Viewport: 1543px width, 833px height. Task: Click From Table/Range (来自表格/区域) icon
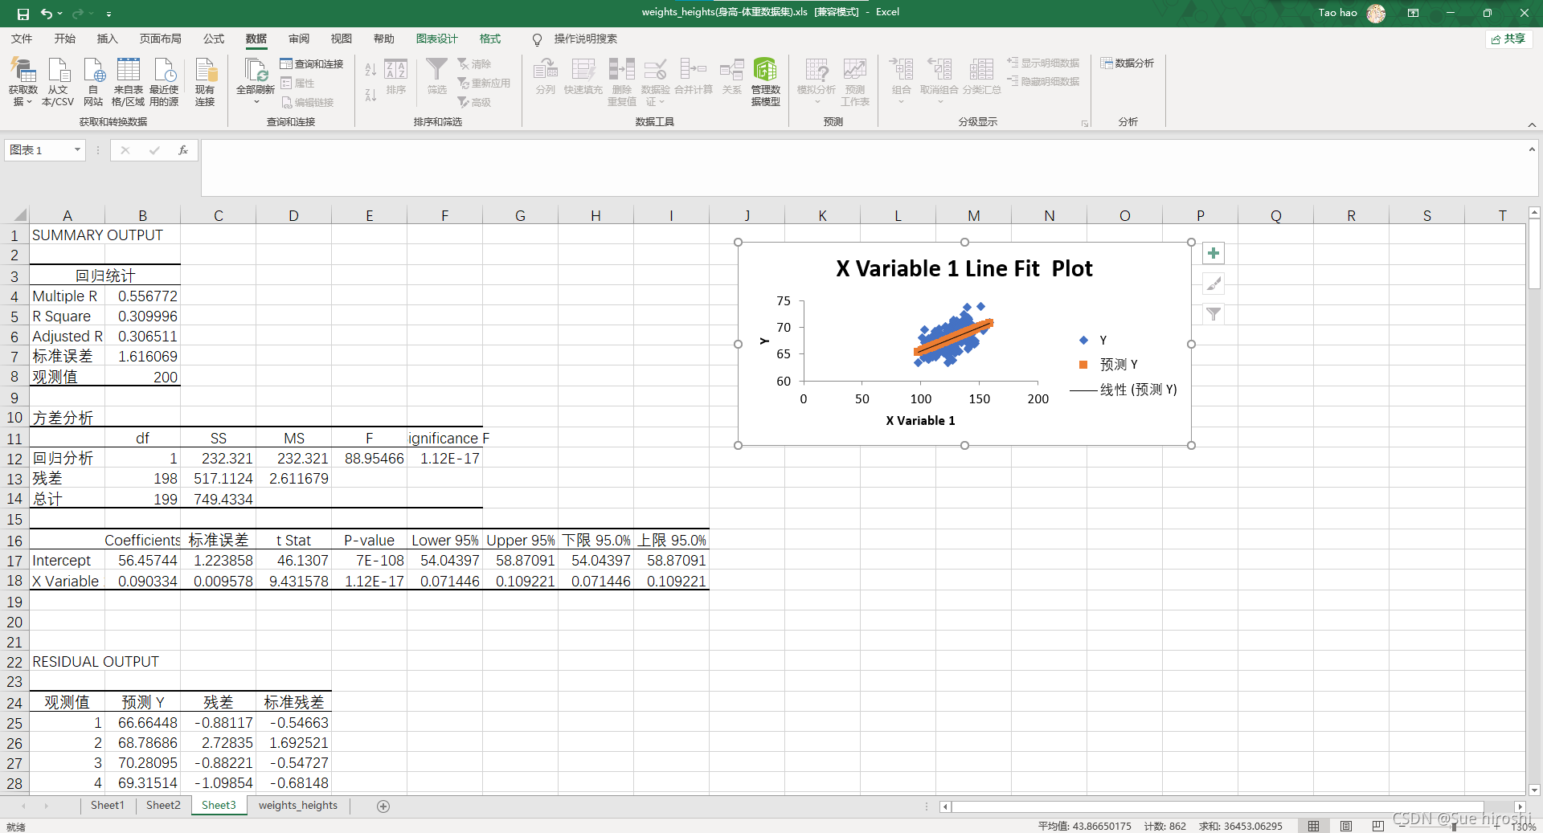[x=129, y=81]
